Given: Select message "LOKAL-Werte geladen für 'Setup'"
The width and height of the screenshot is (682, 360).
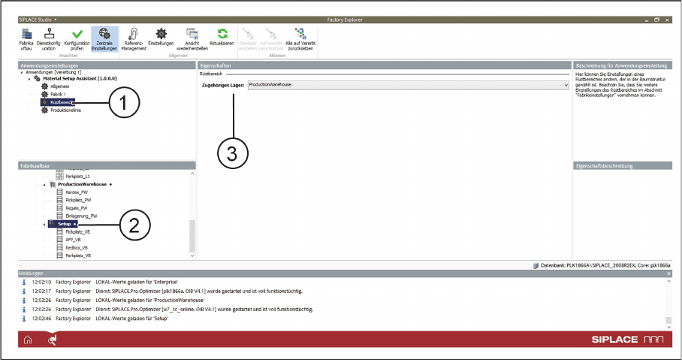Looking at the screenshot, I should tap(131, 319).
